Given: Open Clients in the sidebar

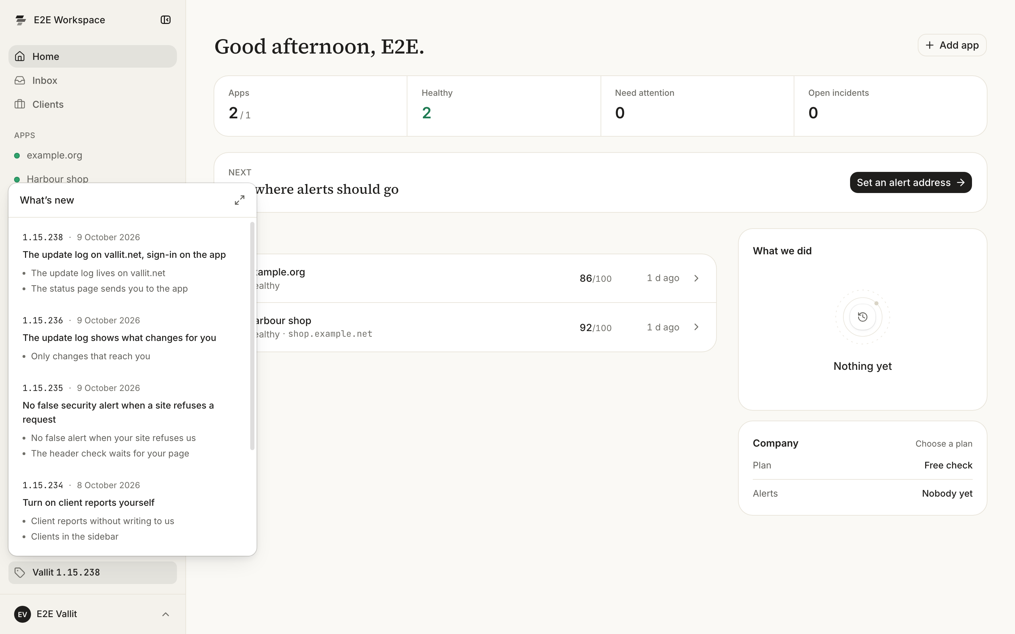Looking at the screenshot, I should coord(93,104).
